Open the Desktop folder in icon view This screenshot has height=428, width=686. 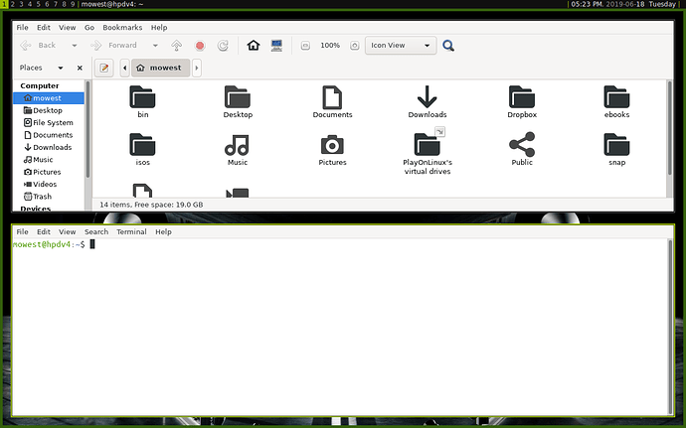[238, 97]
